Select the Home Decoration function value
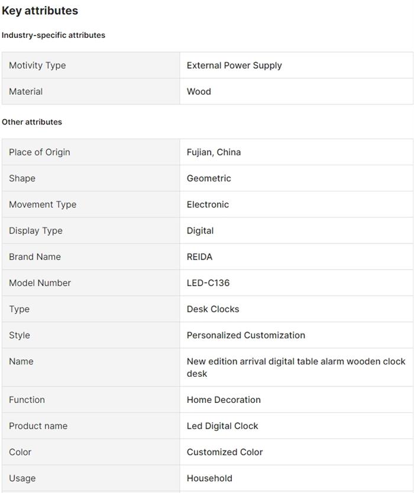Image resolution: width=414 pixels, height=493 pixels. point(224,399)
